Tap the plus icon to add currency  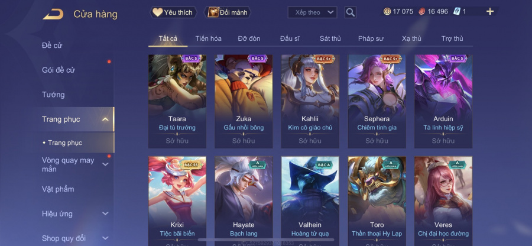(489, 12)
